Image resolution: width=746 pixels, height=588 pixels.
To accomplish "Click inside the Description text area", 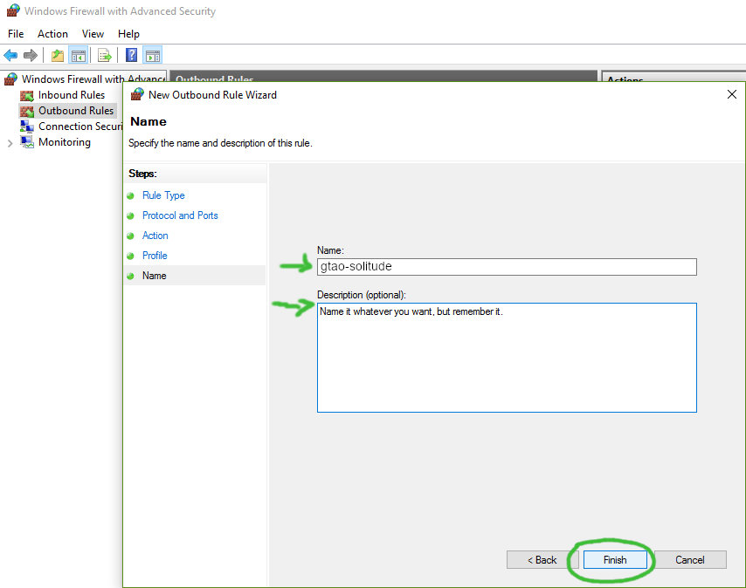I will [507, 358].
